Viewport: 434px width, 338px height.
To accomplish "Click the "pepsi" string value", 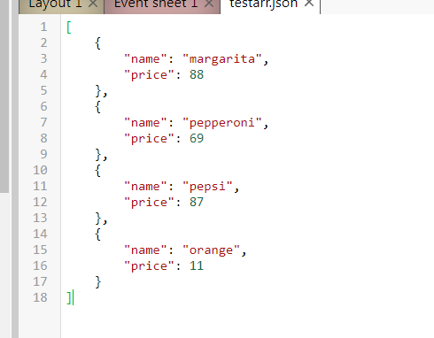I will point(207,187).
